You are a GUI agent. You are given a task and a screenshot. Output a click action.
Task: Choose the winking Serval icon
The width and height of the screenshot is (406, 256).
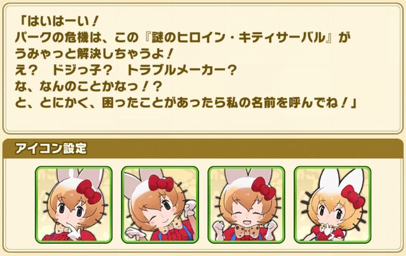(x=160, y=205)
